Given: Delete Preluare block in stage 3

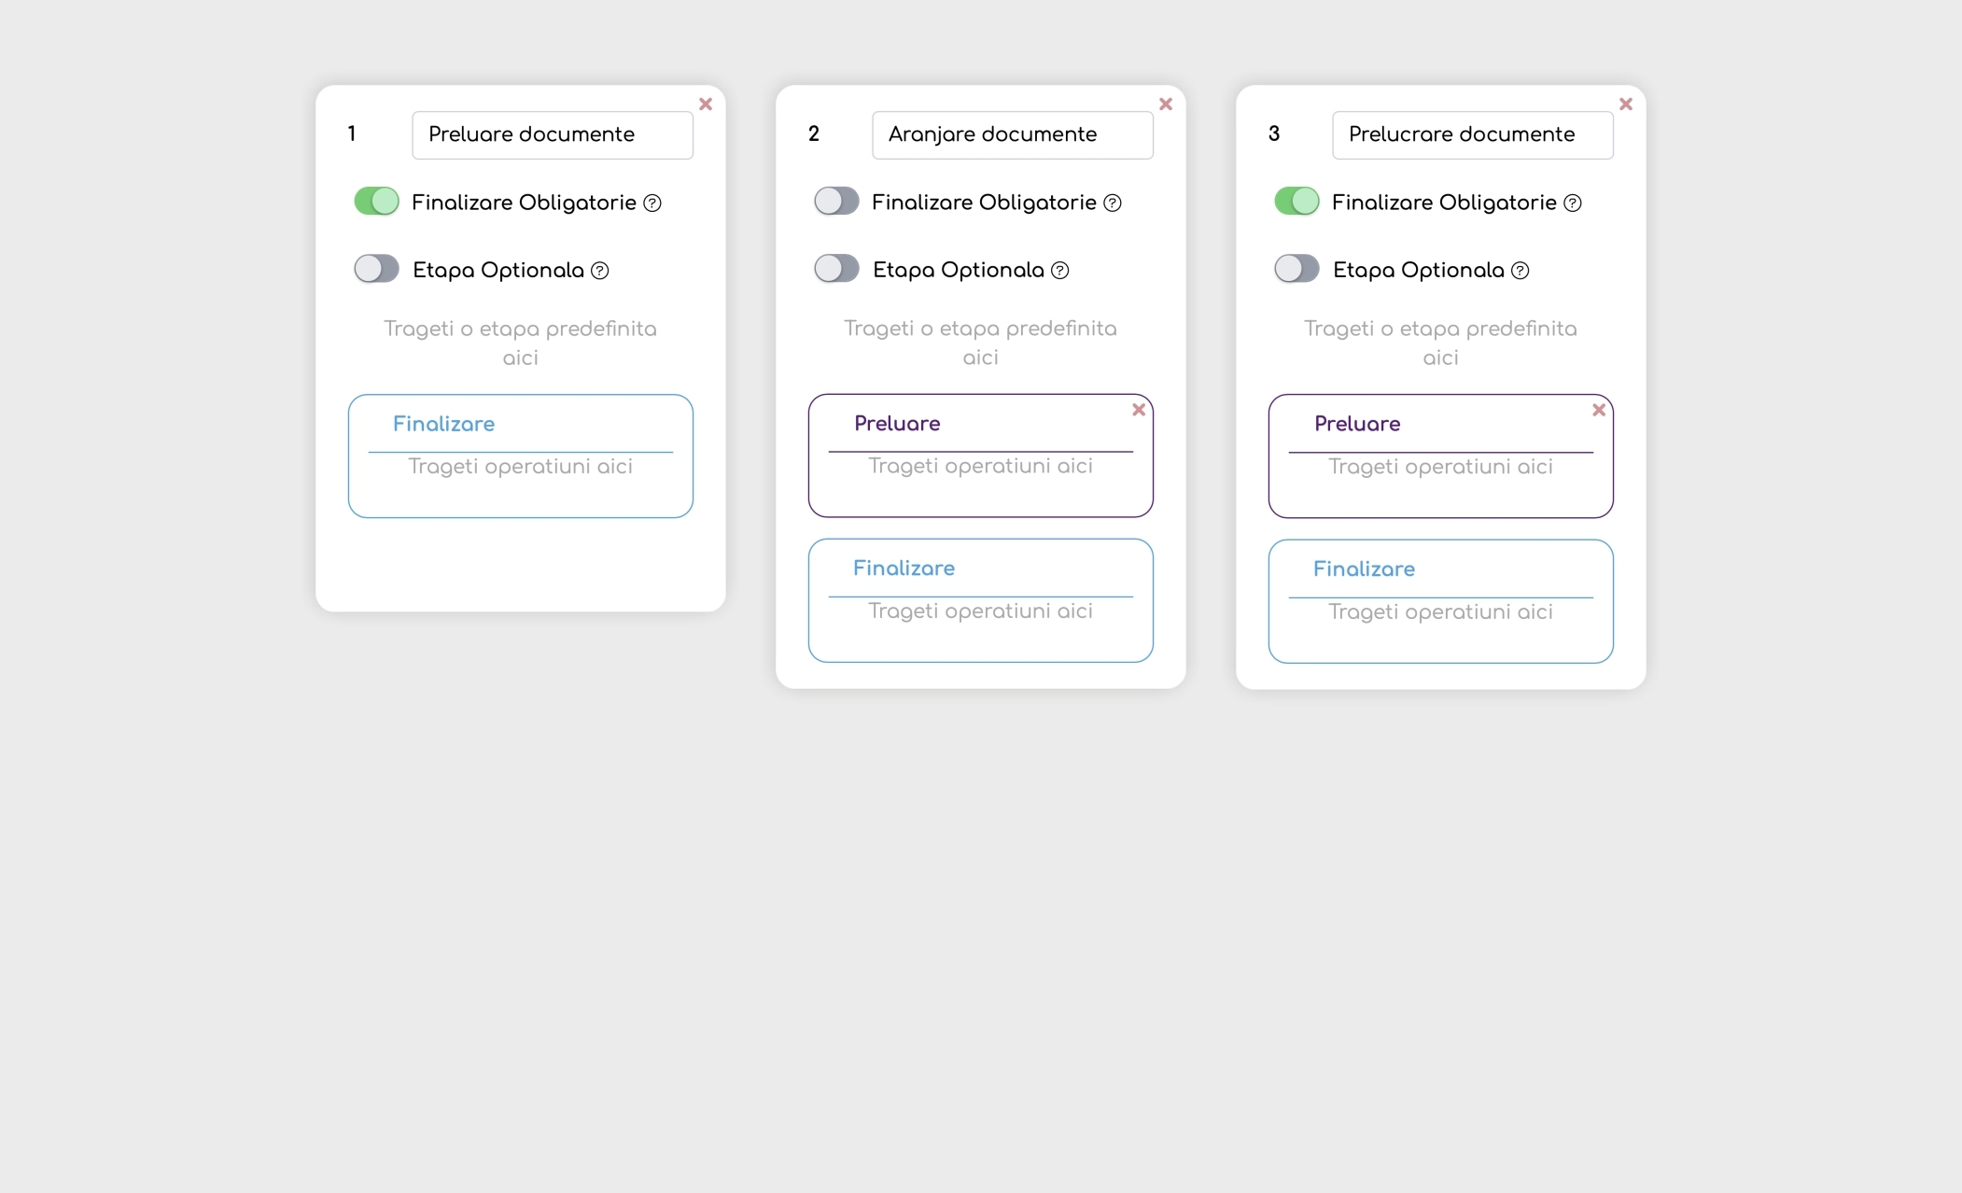Looking at the screenshot, I should (1599, 410).
